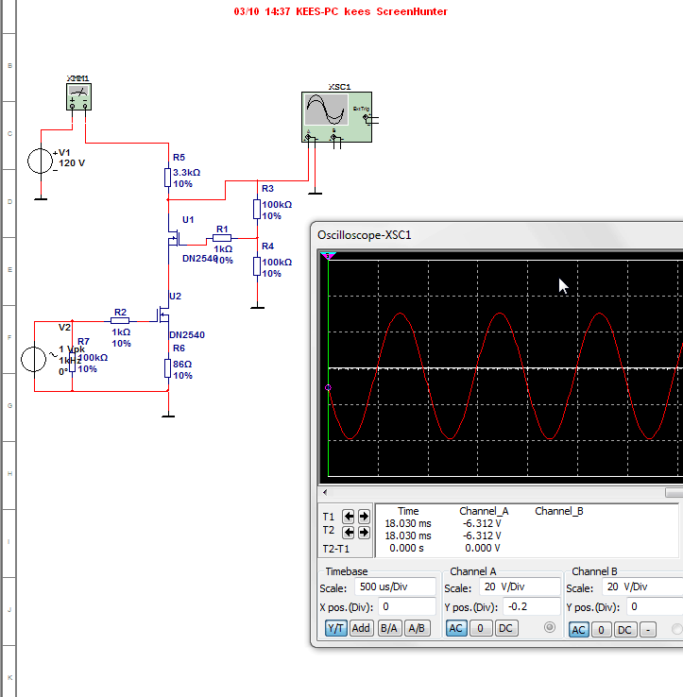Viewport: 683px width, 697px height.
Task: Click Channel A Y pos. field -0.2
Action: tap(532, 606)
